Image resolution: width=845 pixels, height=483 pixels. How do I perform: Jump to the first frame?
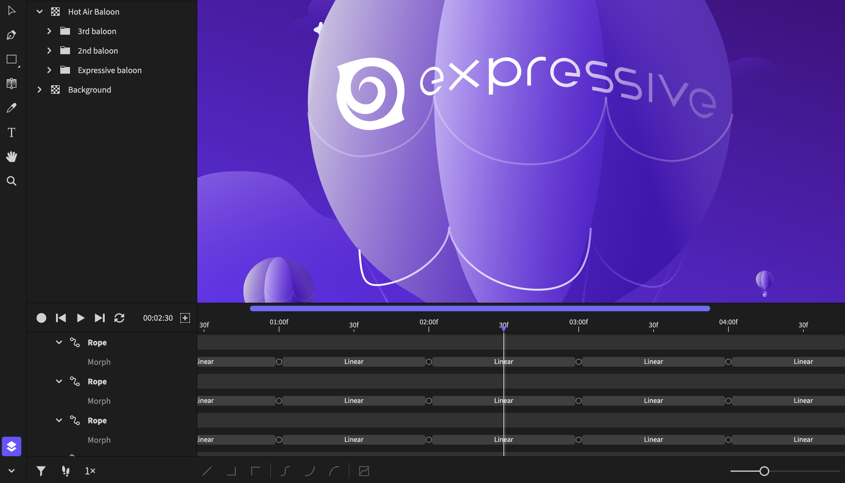(61, 318)
